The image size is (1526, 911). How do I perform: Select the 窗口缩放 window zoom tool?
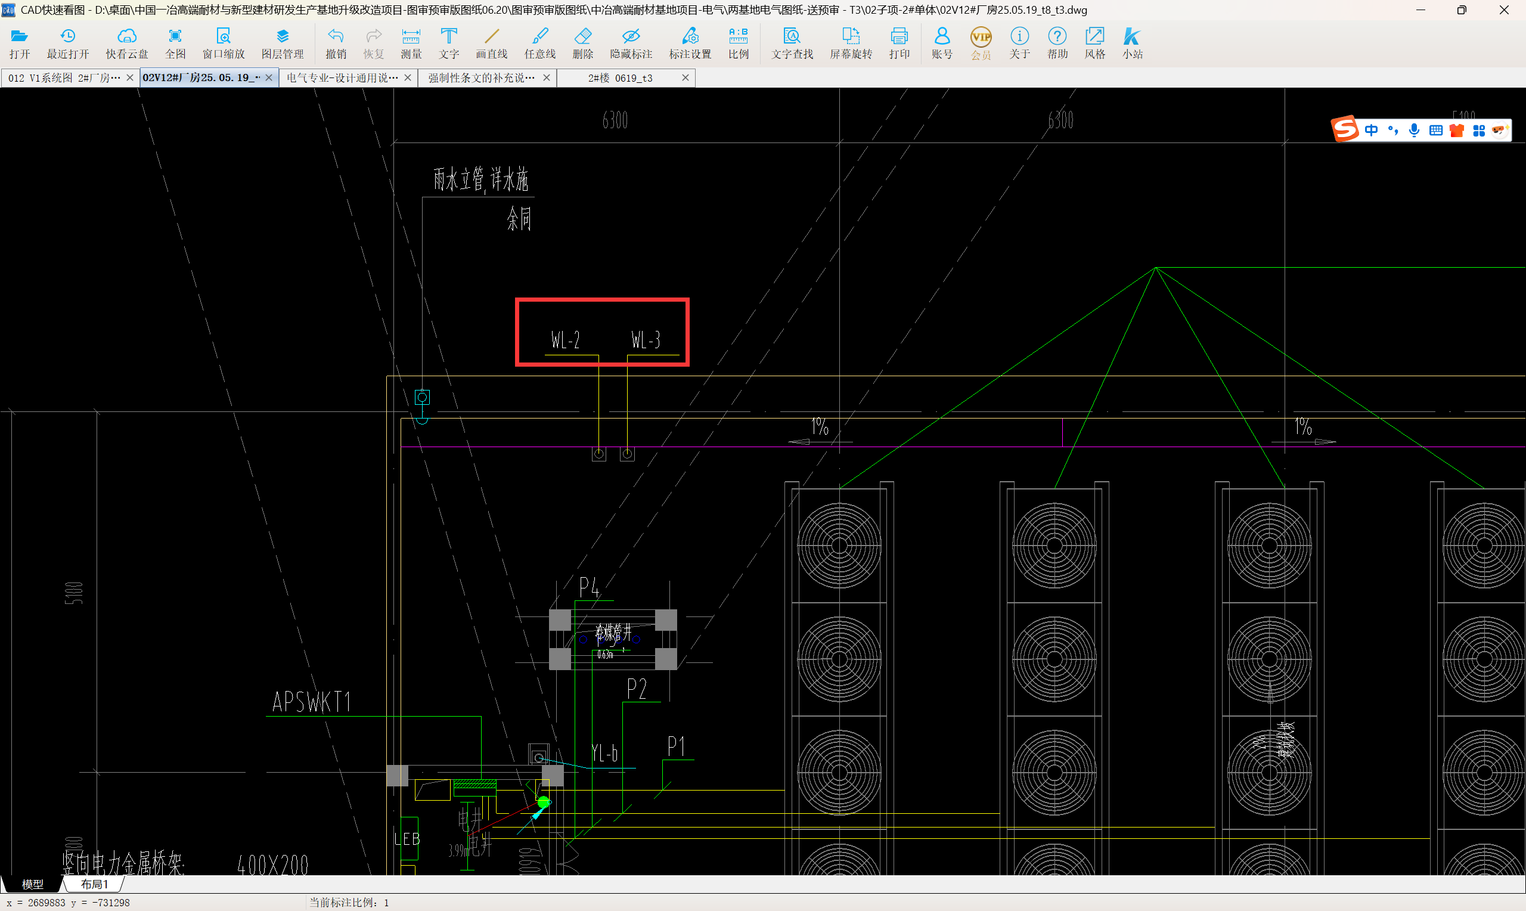(x=224, y=43)
